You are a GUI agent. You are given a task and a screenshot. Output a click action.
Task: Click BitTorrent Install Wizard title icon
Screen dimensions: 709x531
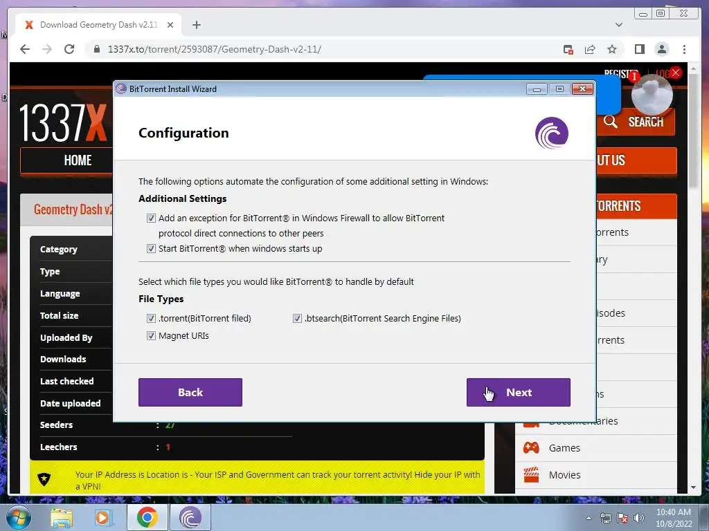tap(121, 89)
